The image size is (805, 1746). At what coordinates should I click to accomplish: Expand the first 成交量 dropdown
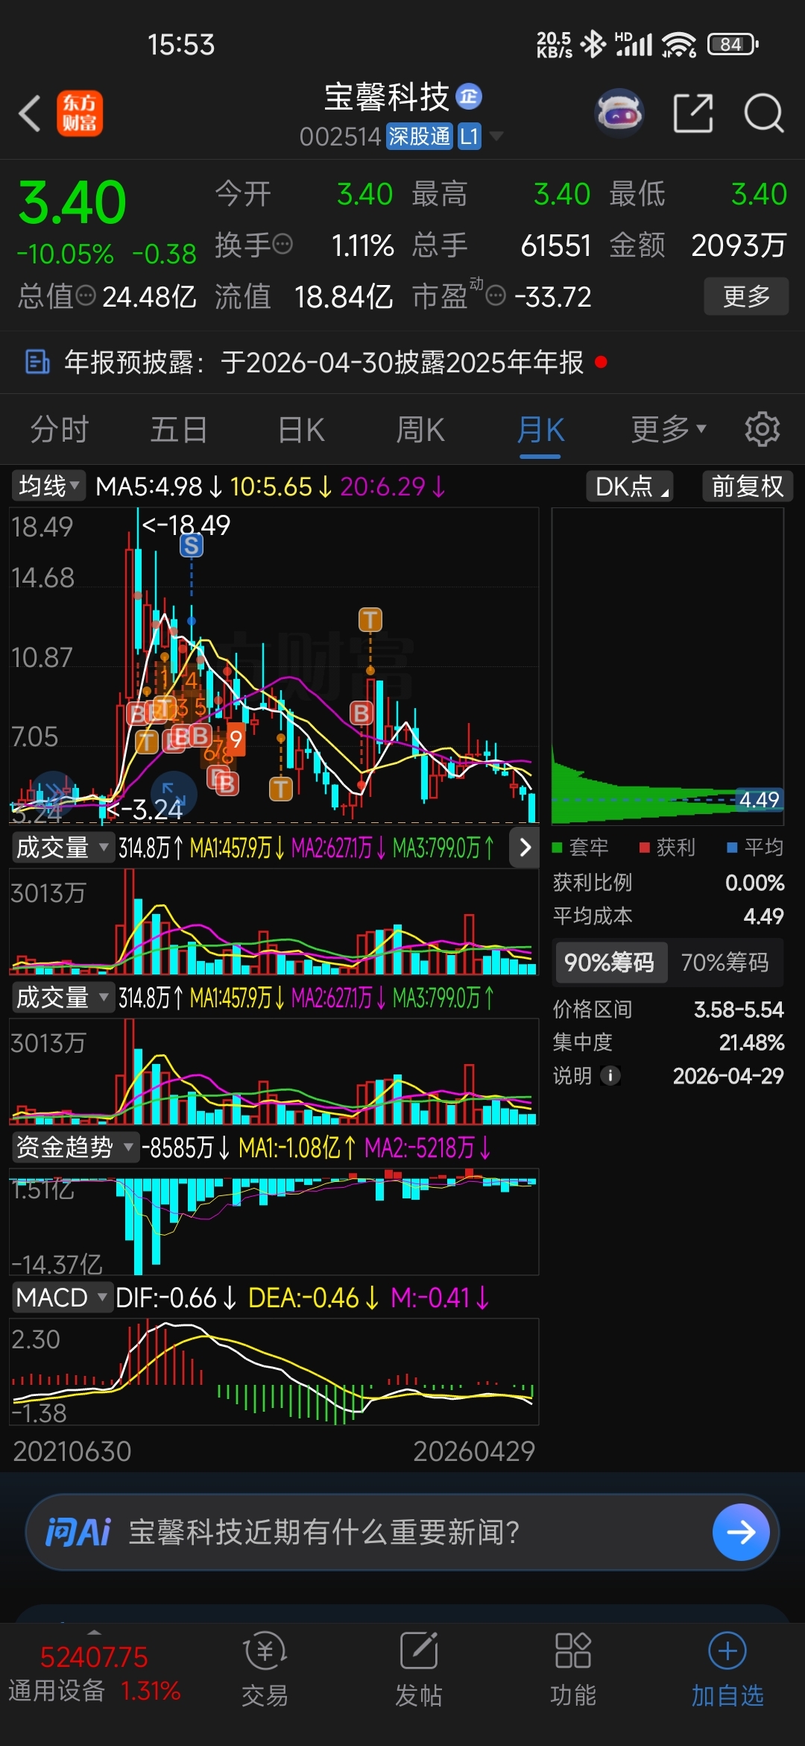pyautogui.click(x=63, y=848)
